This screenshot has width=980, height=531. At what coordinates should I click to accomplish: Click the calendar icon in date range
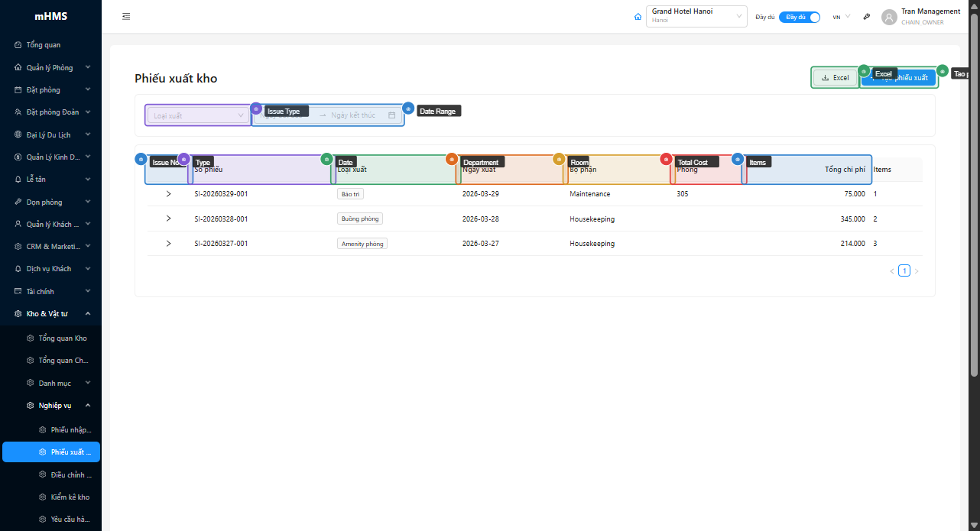click(392, 115)
